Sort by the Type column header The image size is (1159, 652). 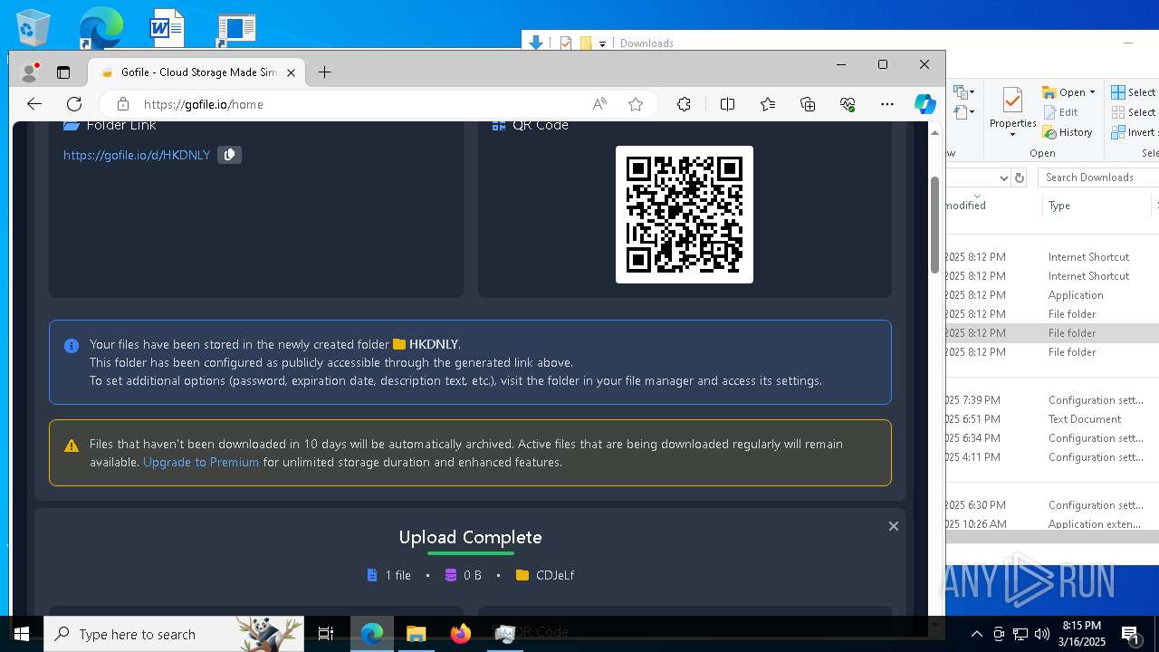coord(1096,206)
